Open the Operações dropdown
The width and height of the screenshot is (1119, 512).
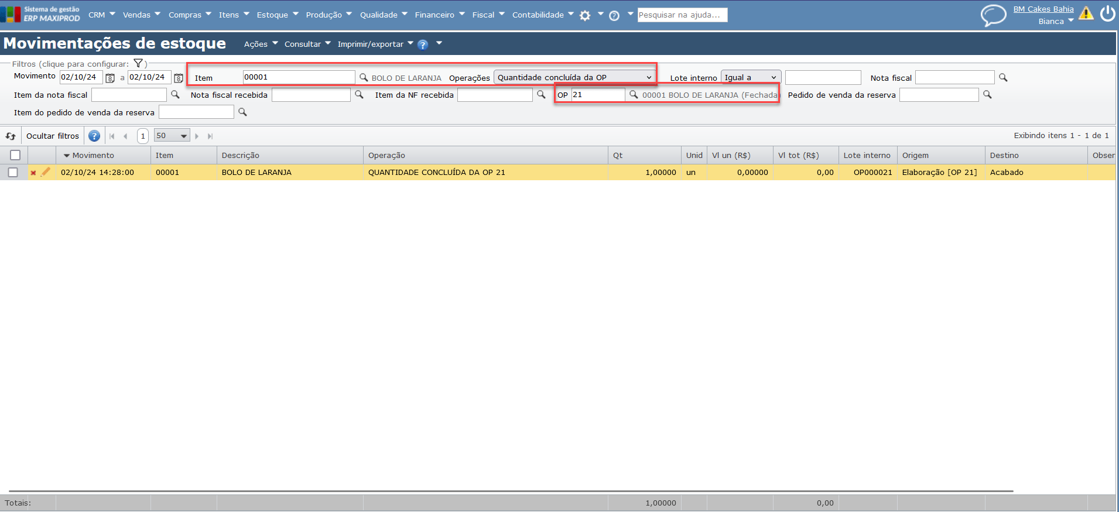574,77
